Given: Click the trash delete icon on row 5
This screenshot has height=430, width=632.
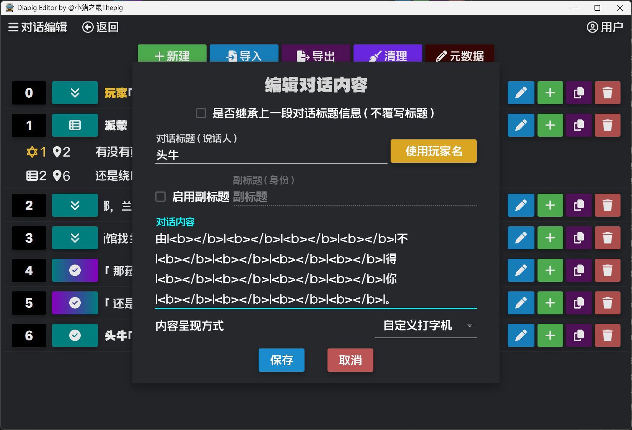Looking at the screenshot, I should (607, 303).
